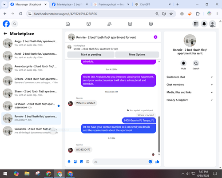Click the $1,050 marketplace listing link
The image size is (222, 178).
coord(96,49)
